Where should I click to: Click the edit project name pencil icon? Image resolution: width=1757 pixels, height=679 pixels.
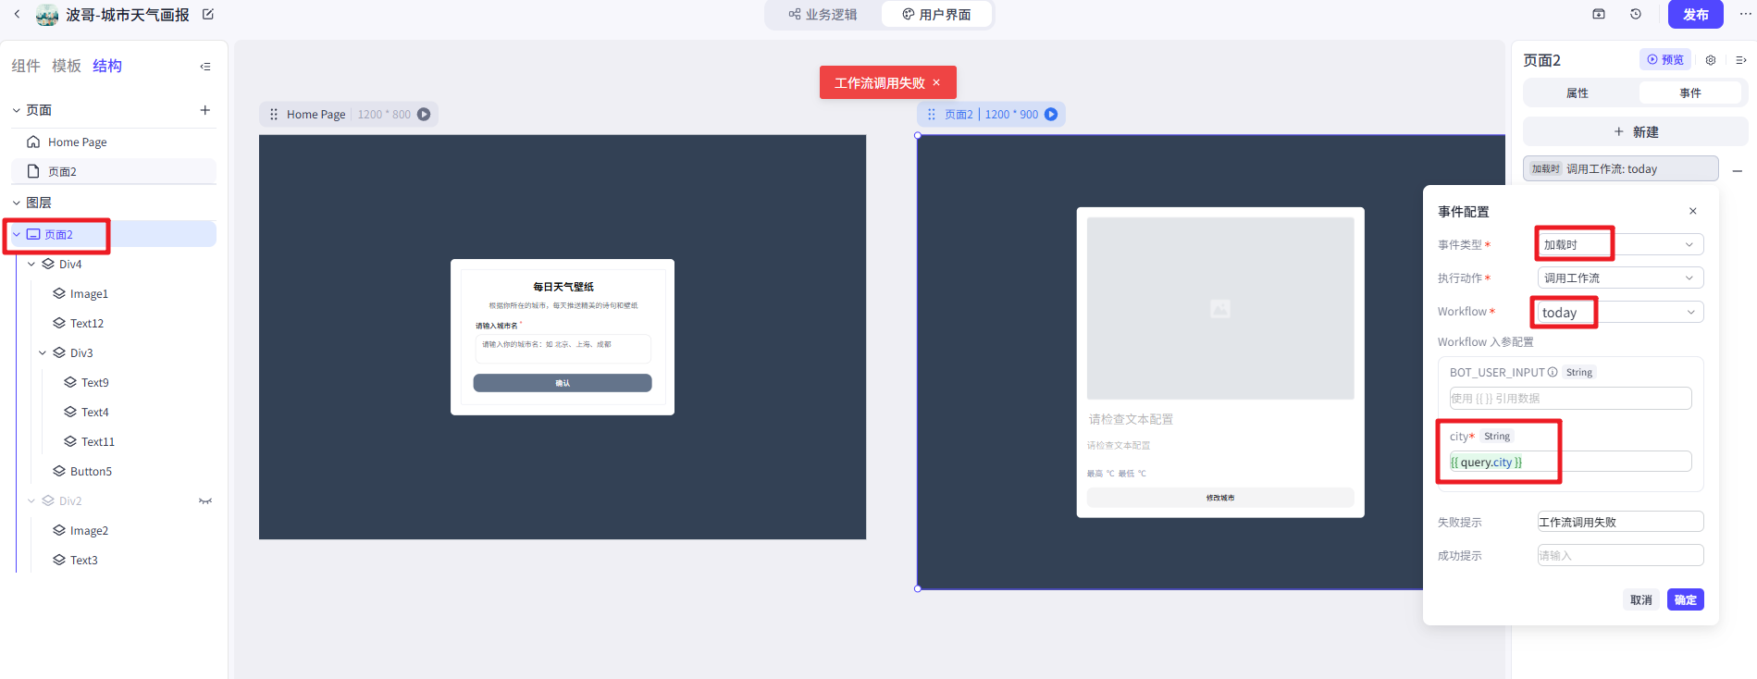tap(208, 14)
